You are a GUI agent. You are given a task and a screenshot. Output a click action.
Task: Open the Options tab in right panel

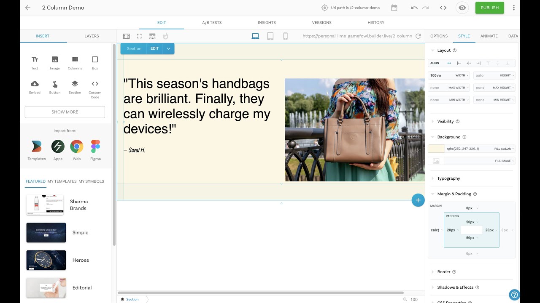(439, 36)
